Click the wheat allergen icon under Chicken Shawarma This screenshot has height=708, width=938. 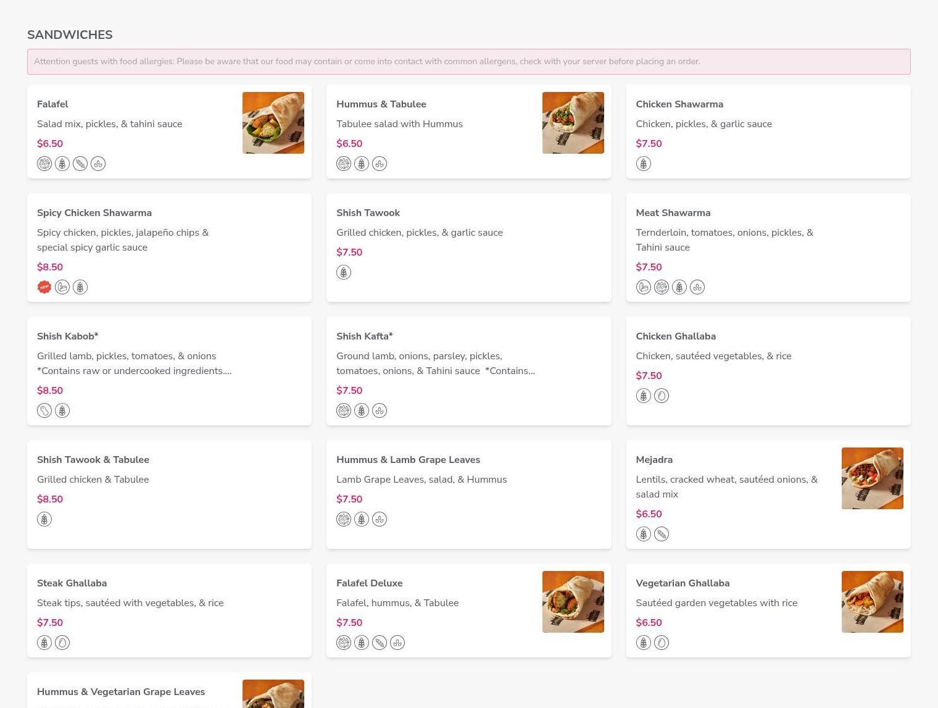tap(643, 164)
